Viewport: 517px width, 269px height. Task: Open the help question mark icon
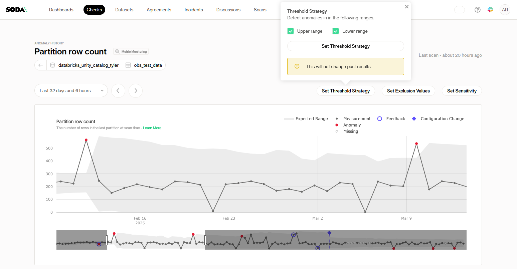coord(478,10)
